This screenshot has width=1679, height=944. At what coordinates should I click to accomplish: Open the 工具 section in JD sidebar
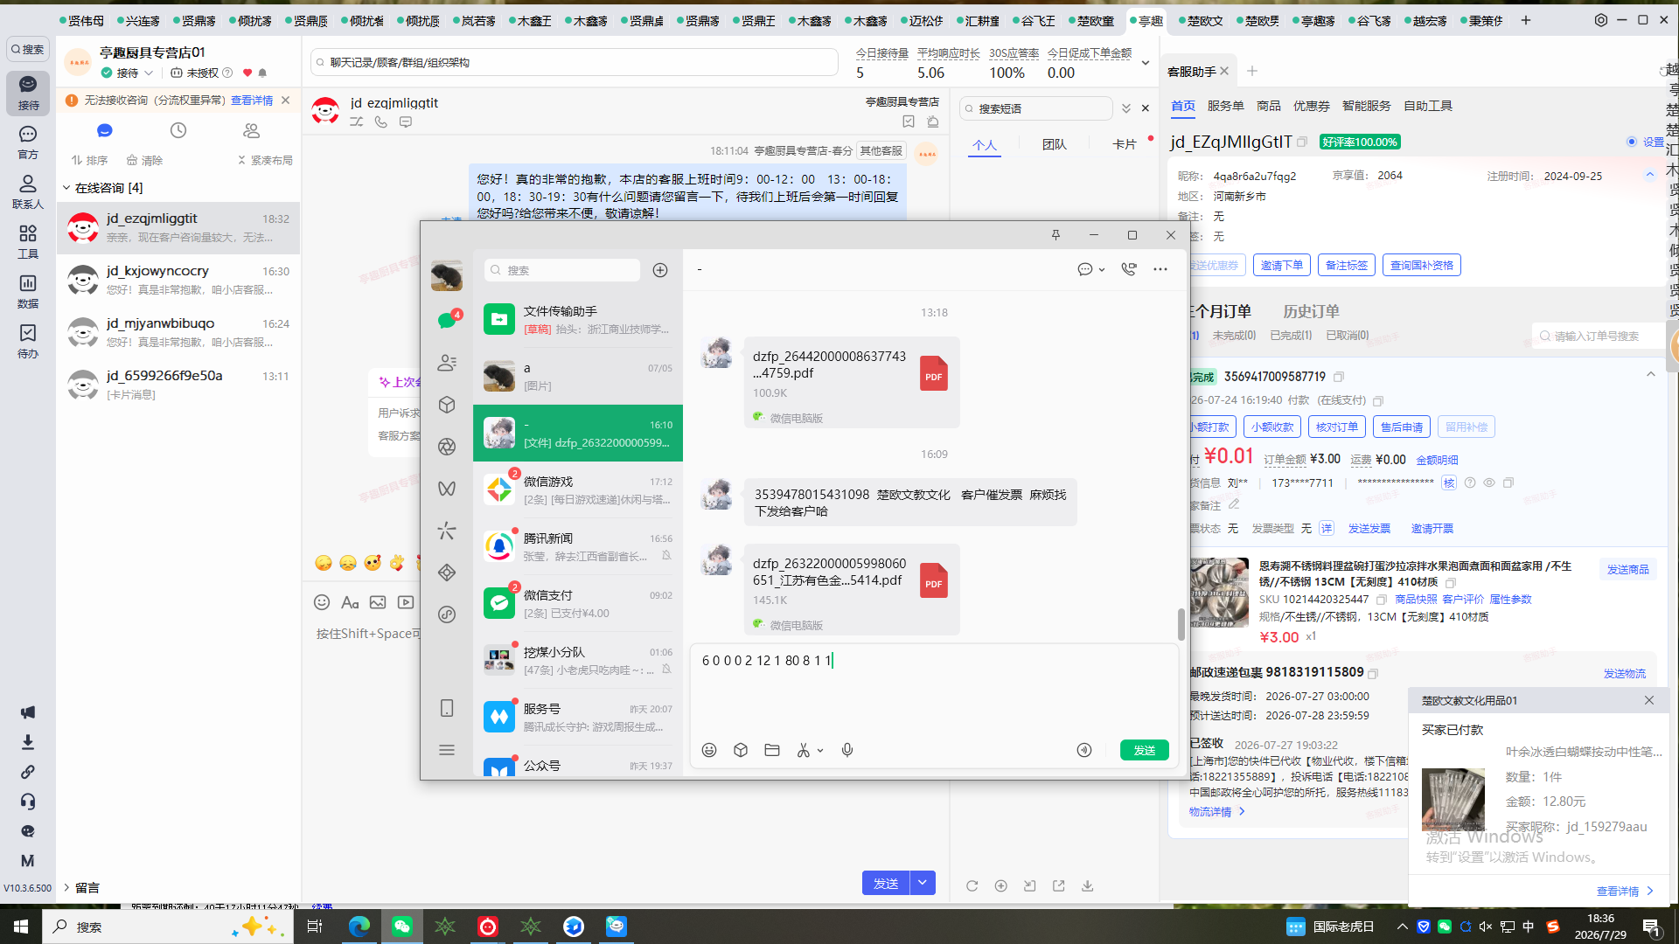[28, 241]
